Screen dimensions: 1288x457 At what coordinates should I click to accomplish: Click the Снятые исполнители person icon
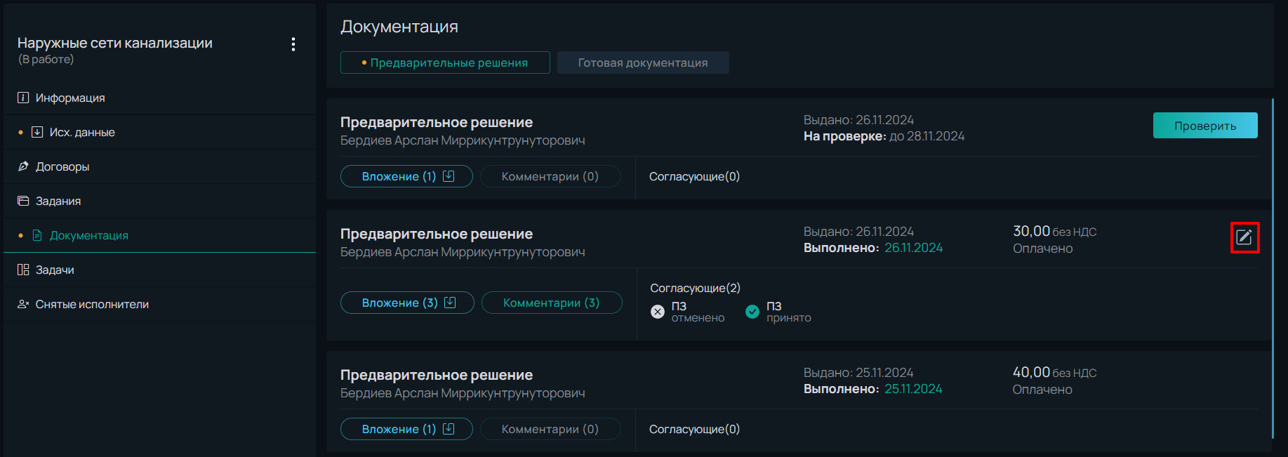coord(23,304)
